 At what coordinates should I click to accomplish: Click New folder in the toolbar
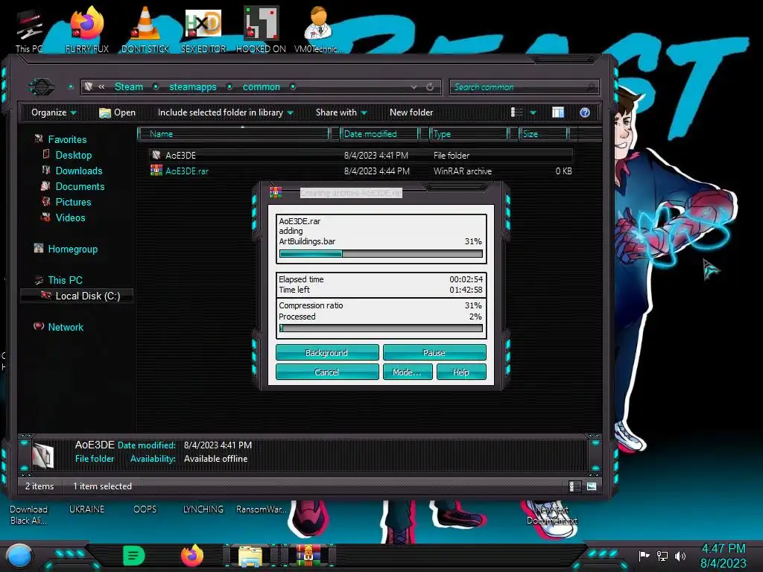pyautogui.click(x=411, y=112)
